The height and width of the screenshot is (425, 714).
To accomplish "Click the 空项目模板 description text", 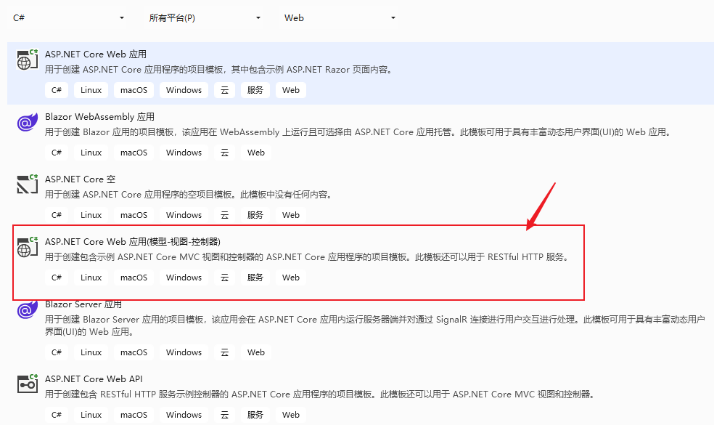I will pos(189,195).
